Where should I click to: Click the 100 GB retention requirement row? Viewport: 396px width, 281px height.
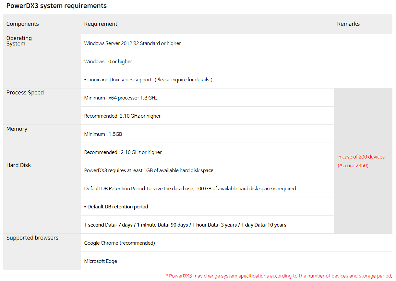point(190,189)
